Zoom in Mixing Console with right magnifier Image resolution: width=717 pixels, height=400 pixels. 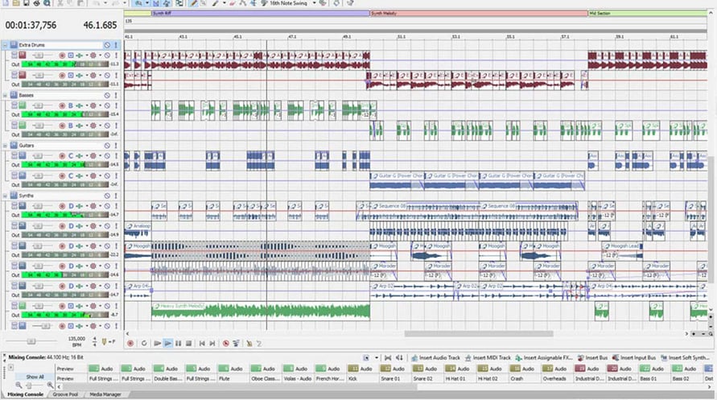pyautogui.click(x=50, y=386)
